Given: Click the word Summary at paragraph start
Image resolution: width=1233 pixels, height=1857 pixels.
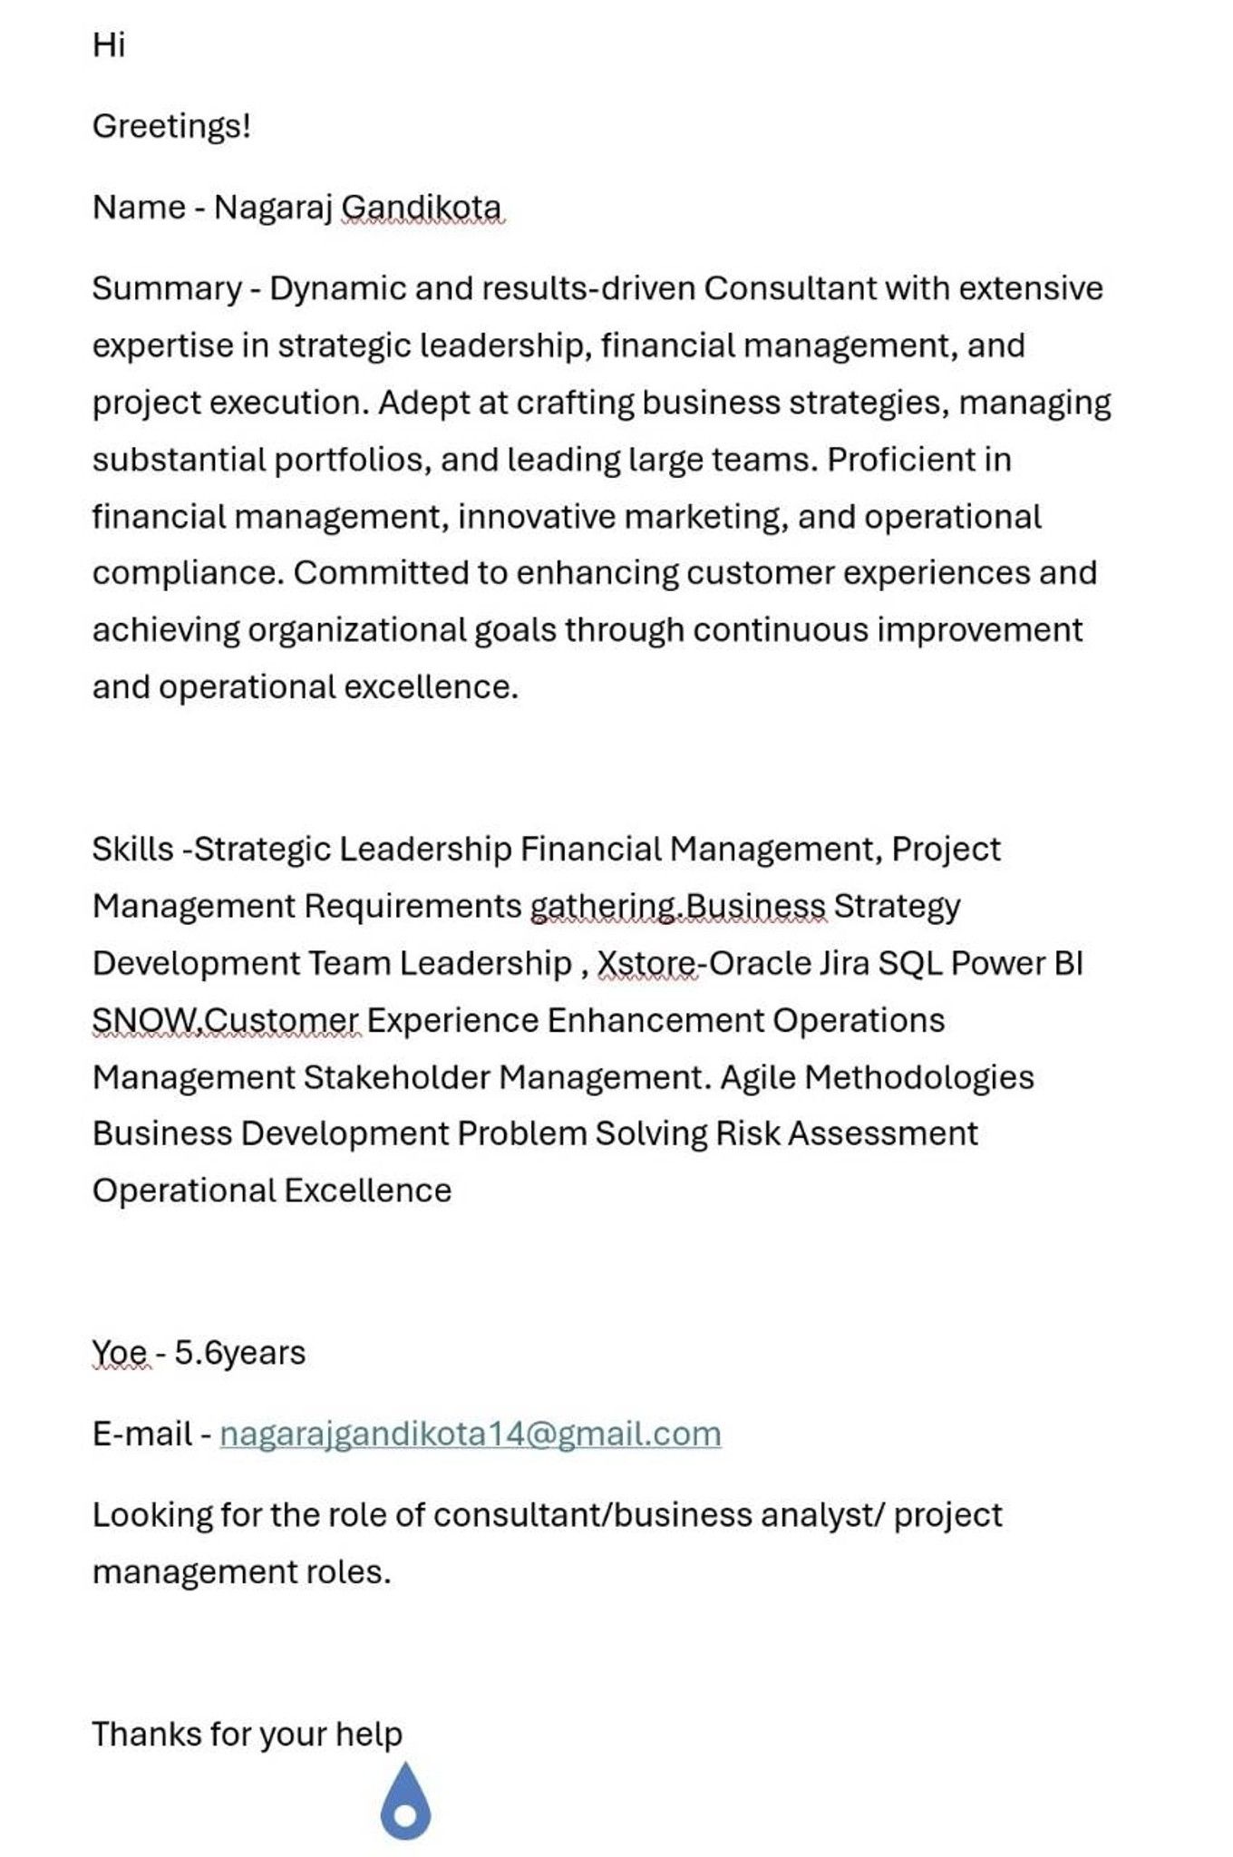Looking at the screenshot, I should pos(167,289).
